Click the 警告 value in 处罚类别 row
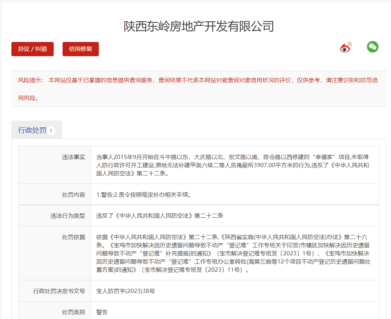391x319 pixels. coord(102,312)
